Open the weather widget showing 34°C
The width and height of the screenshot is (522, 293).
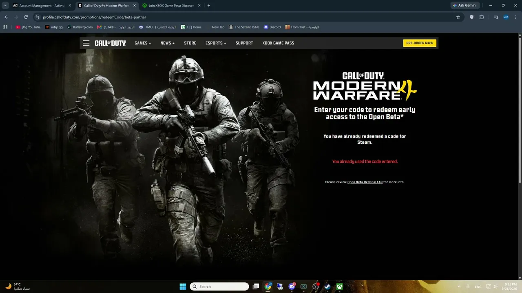point(18,286)
